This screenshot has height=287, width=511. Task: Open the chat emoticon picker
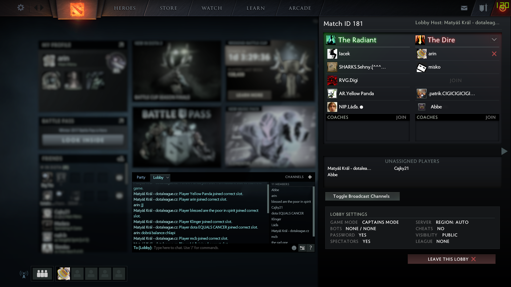point(294,248)
